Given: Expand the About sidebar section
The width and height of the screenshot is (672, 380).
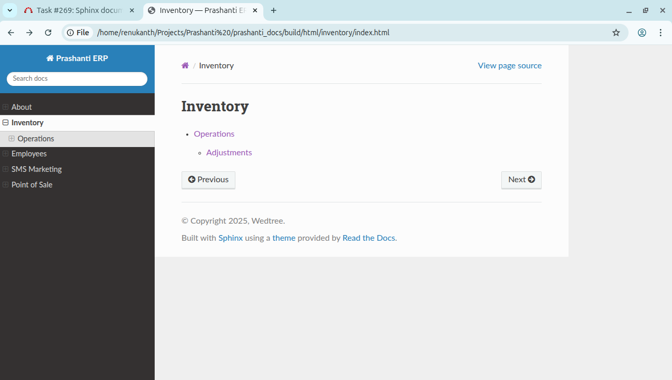Looking at the screenshot, I should (6, 107).
